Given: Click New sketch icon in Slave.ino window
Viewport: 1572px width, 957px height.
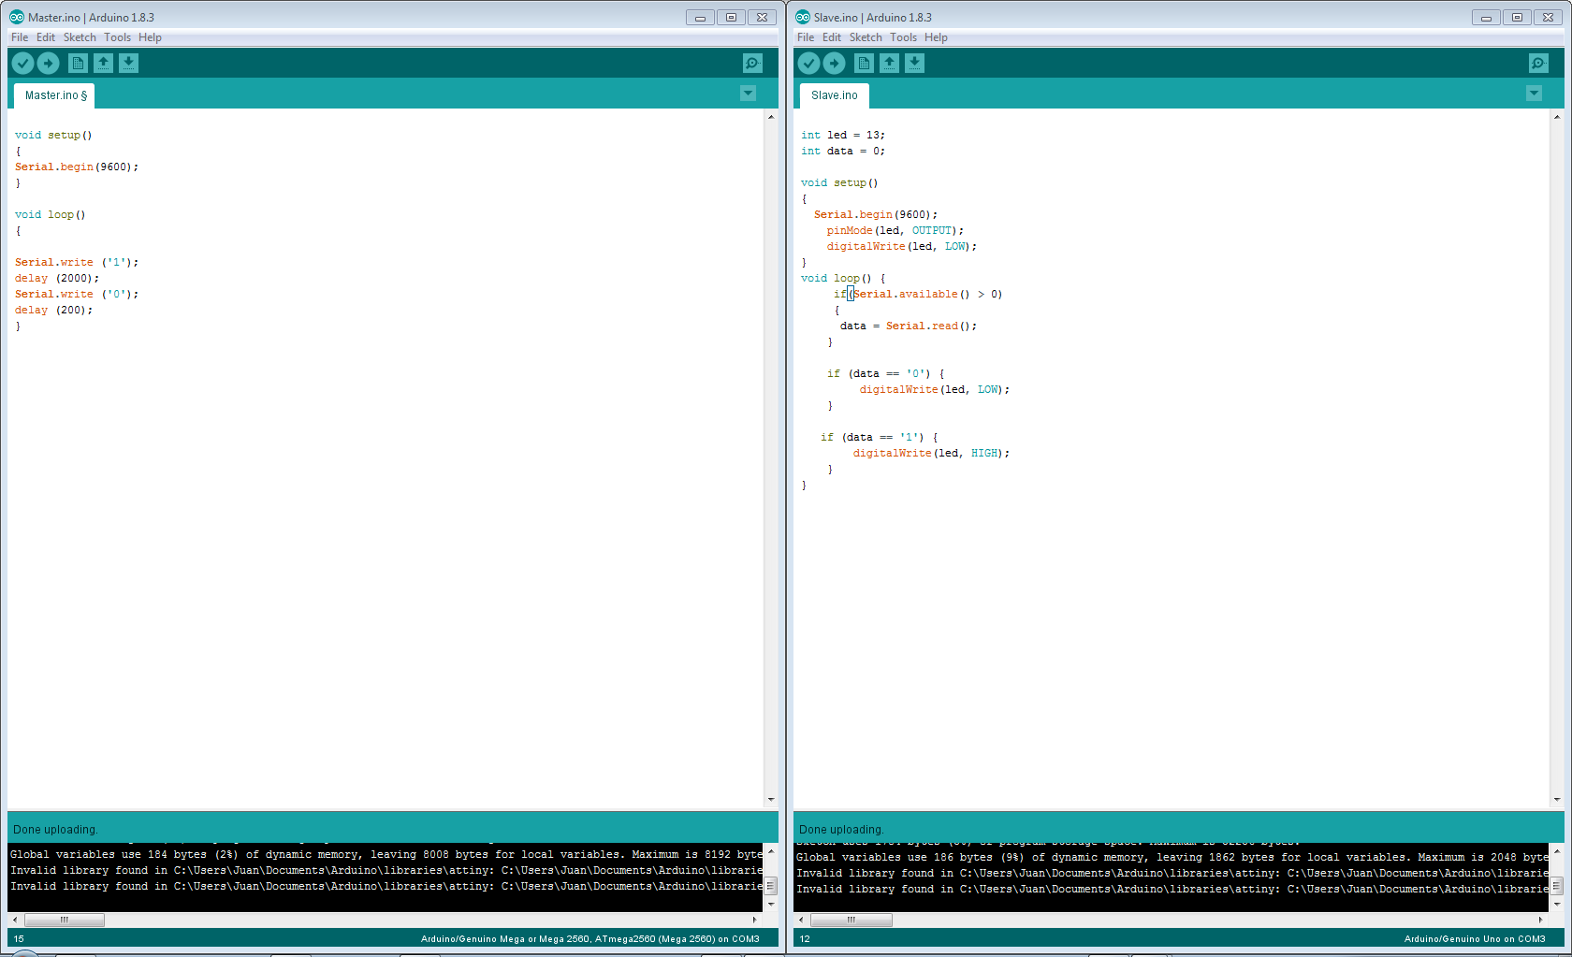Looking at the screenshot, I should pos(865,63).
